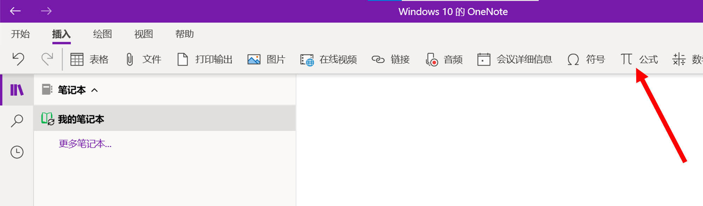
Task: Insert a picture (图片)
Action: (x=266, y=59)
